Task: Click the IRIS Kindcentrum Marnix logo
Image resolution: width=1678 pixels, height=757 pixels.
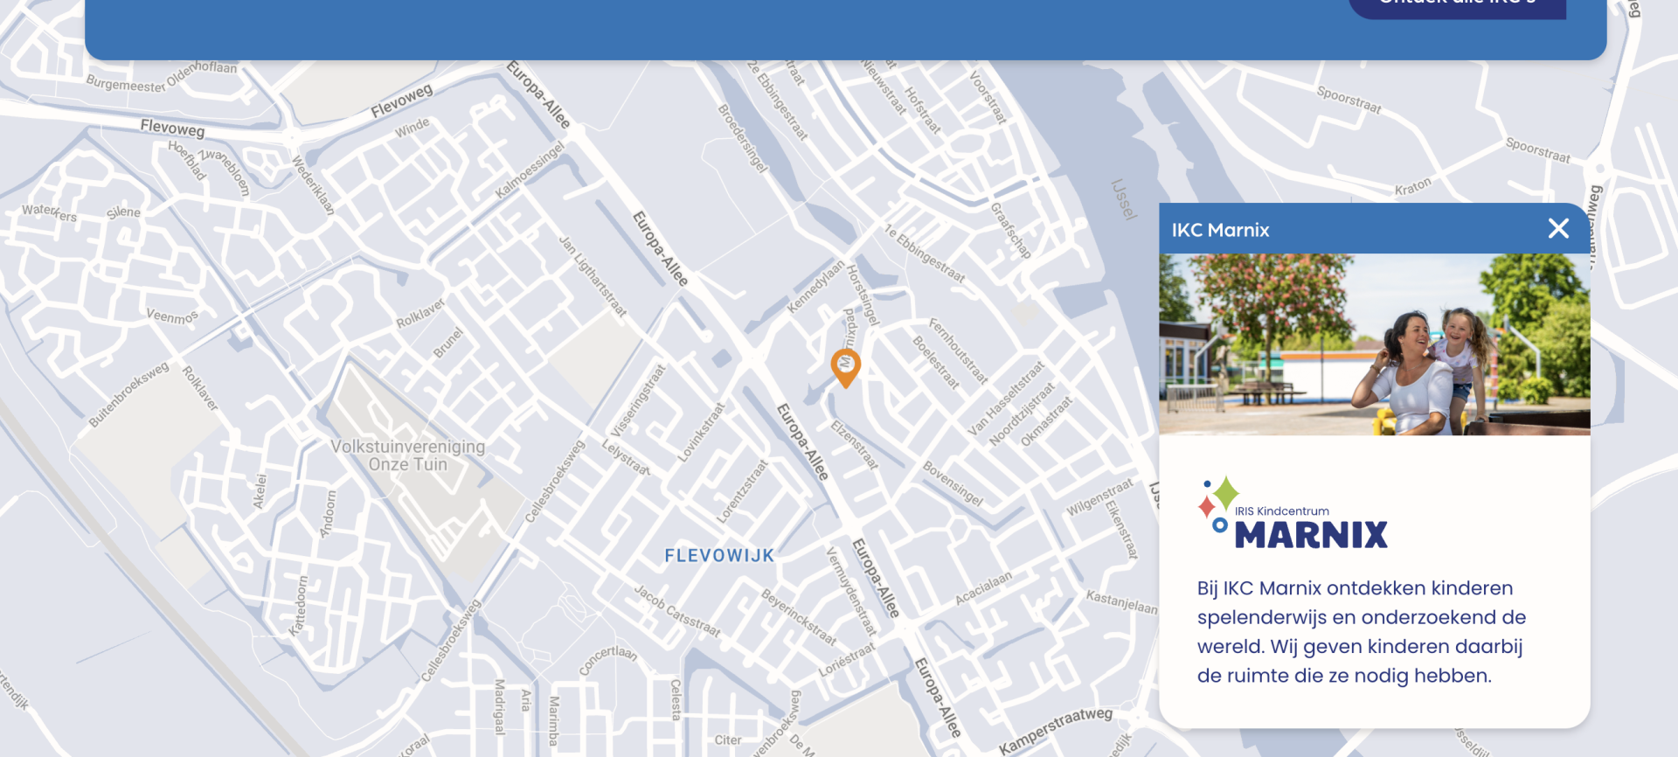Action: point(1293,514)
